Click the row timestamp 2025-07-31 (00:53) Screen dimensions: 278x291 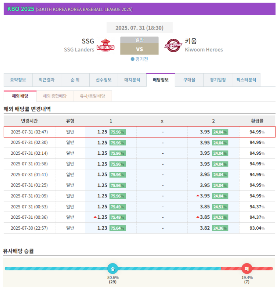pyautogui.click(x=29, y=207)
